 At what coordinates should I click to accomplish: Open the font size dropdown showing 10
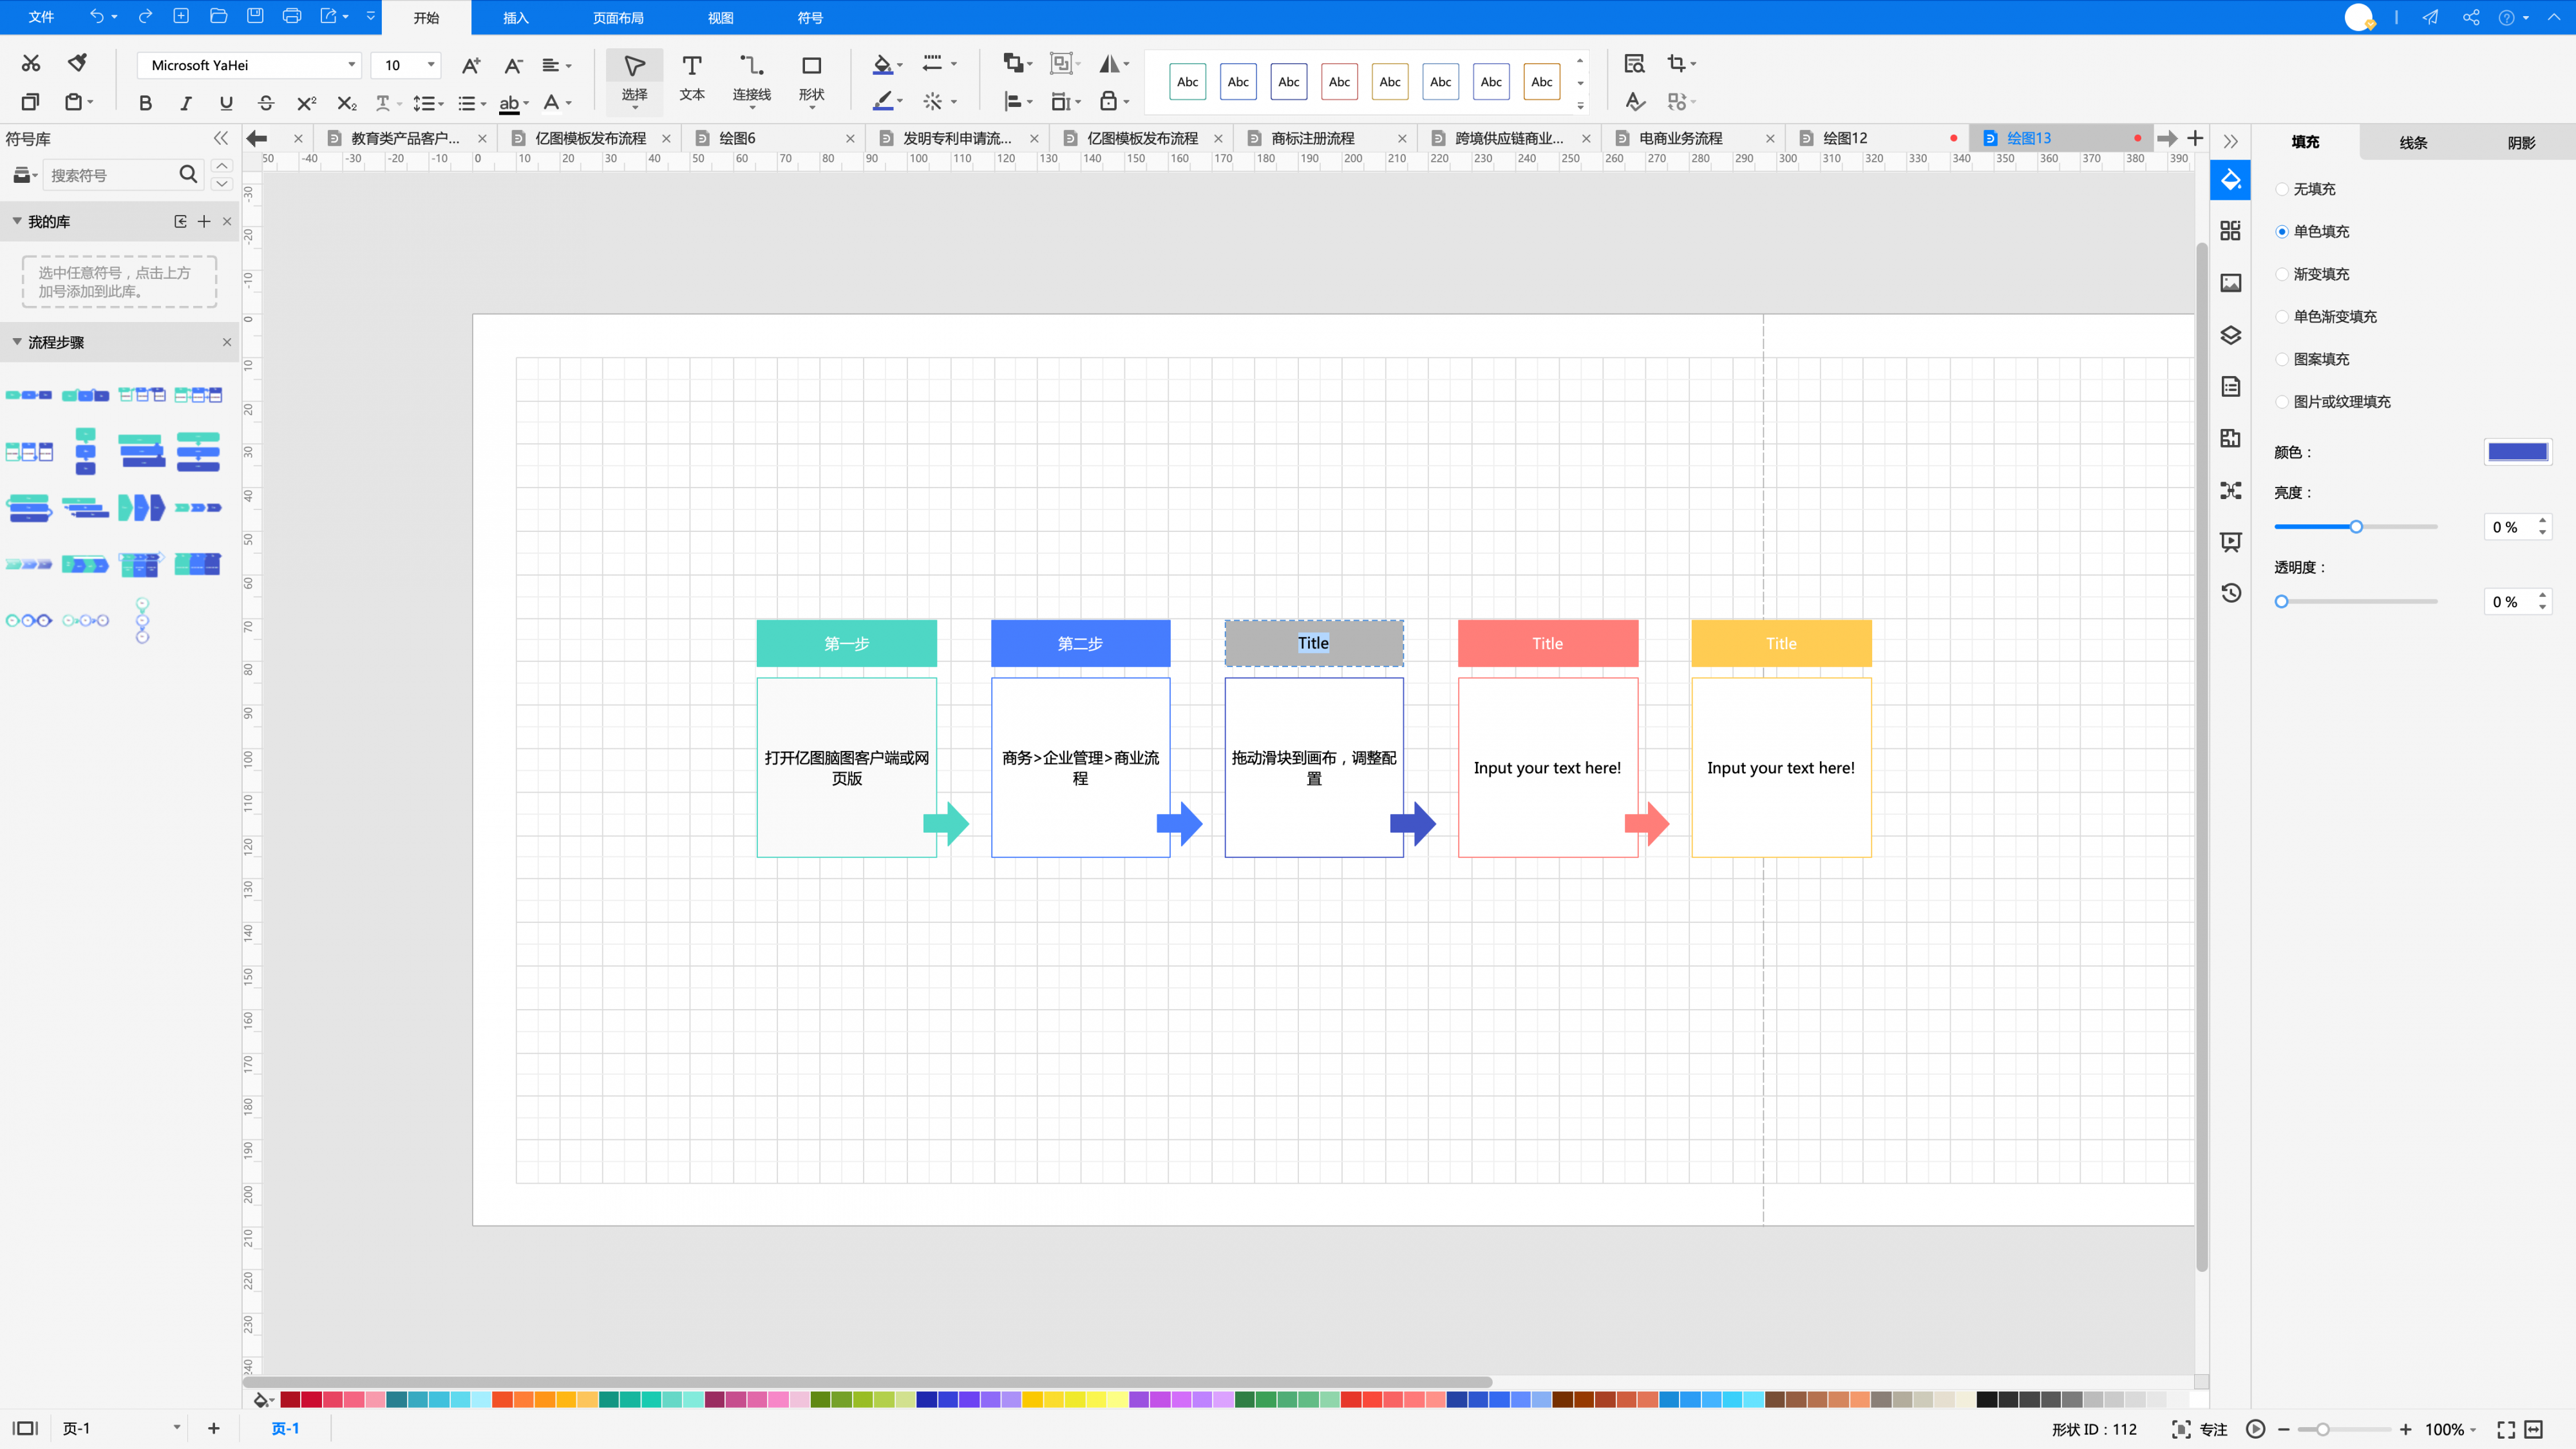click(x=406, y=65)
